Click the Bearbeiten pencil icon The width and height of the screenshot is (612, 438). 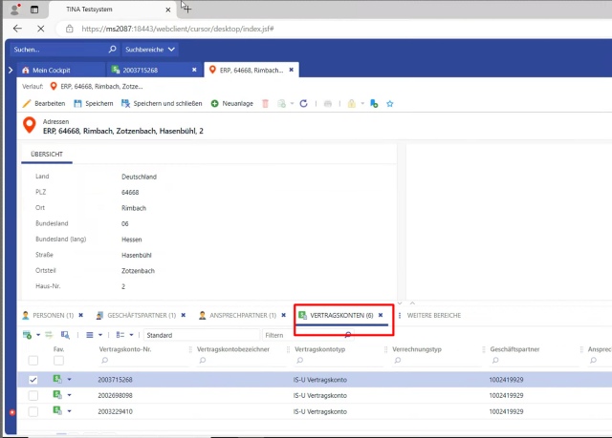(x=27, y=103)
